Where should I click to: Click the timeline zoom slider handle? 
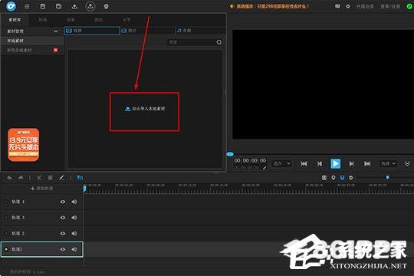pos(387,178)
